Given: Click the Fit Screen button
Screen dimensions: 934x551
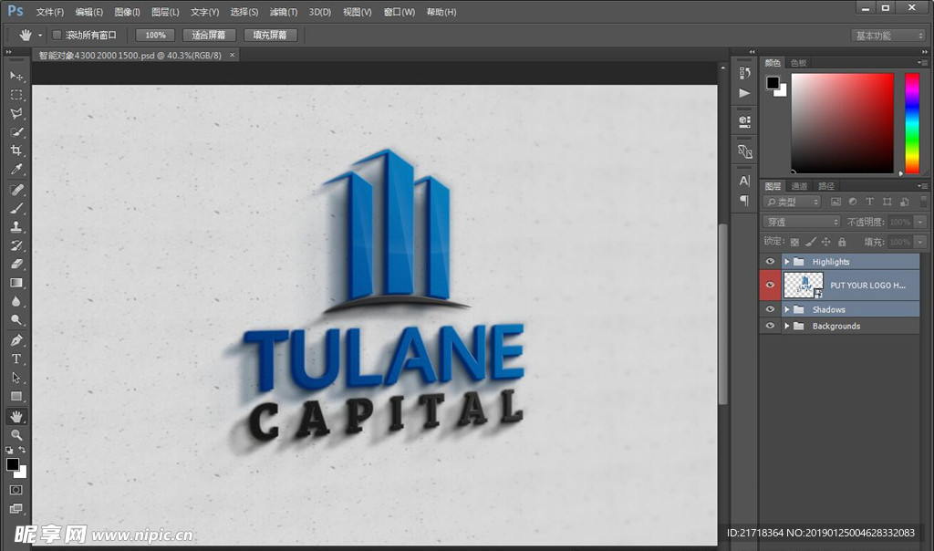Looking at the screenshot, I should tap(209, 36).
